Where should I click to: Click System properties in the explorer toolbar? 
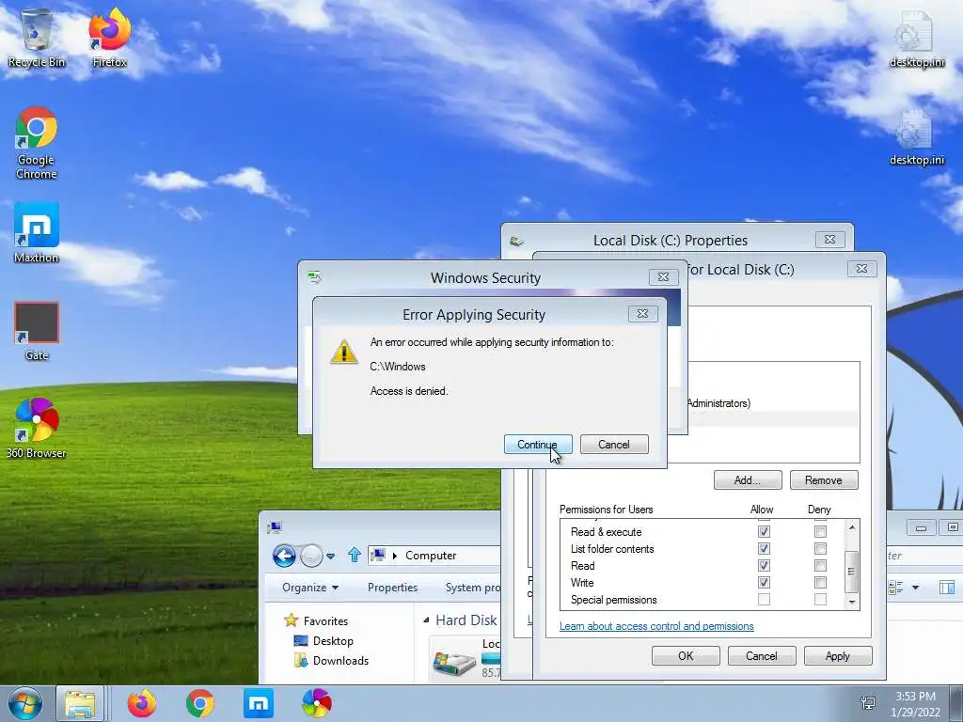click(x=472, y=588)
